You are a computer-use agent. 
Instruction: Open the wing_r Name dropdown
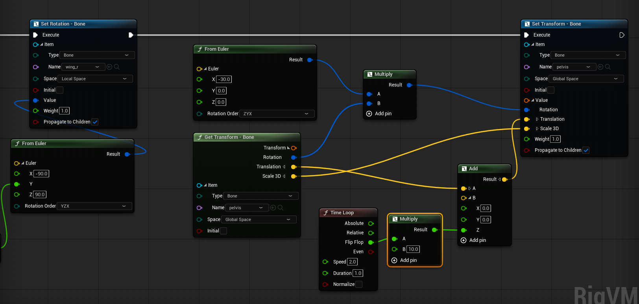83,67
